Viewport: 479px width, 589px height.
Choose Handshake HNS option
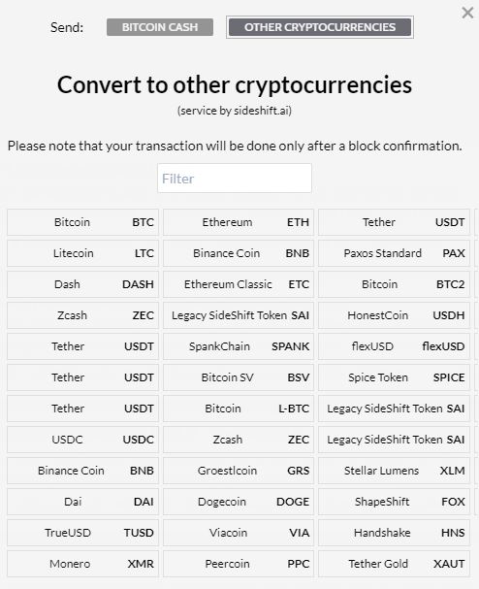pyautogui.click(x=395, y=533)
